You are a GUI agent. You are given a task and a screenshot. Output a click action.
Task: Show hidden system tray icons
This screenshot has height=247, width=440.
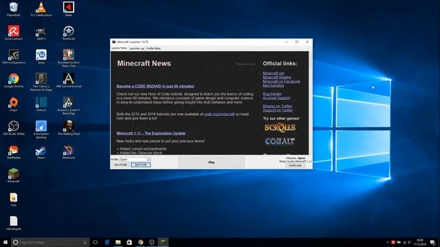[388, 242]
